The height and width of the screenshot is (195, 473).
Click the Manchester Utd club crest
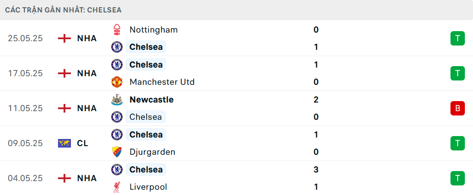(x=117, y=82)
